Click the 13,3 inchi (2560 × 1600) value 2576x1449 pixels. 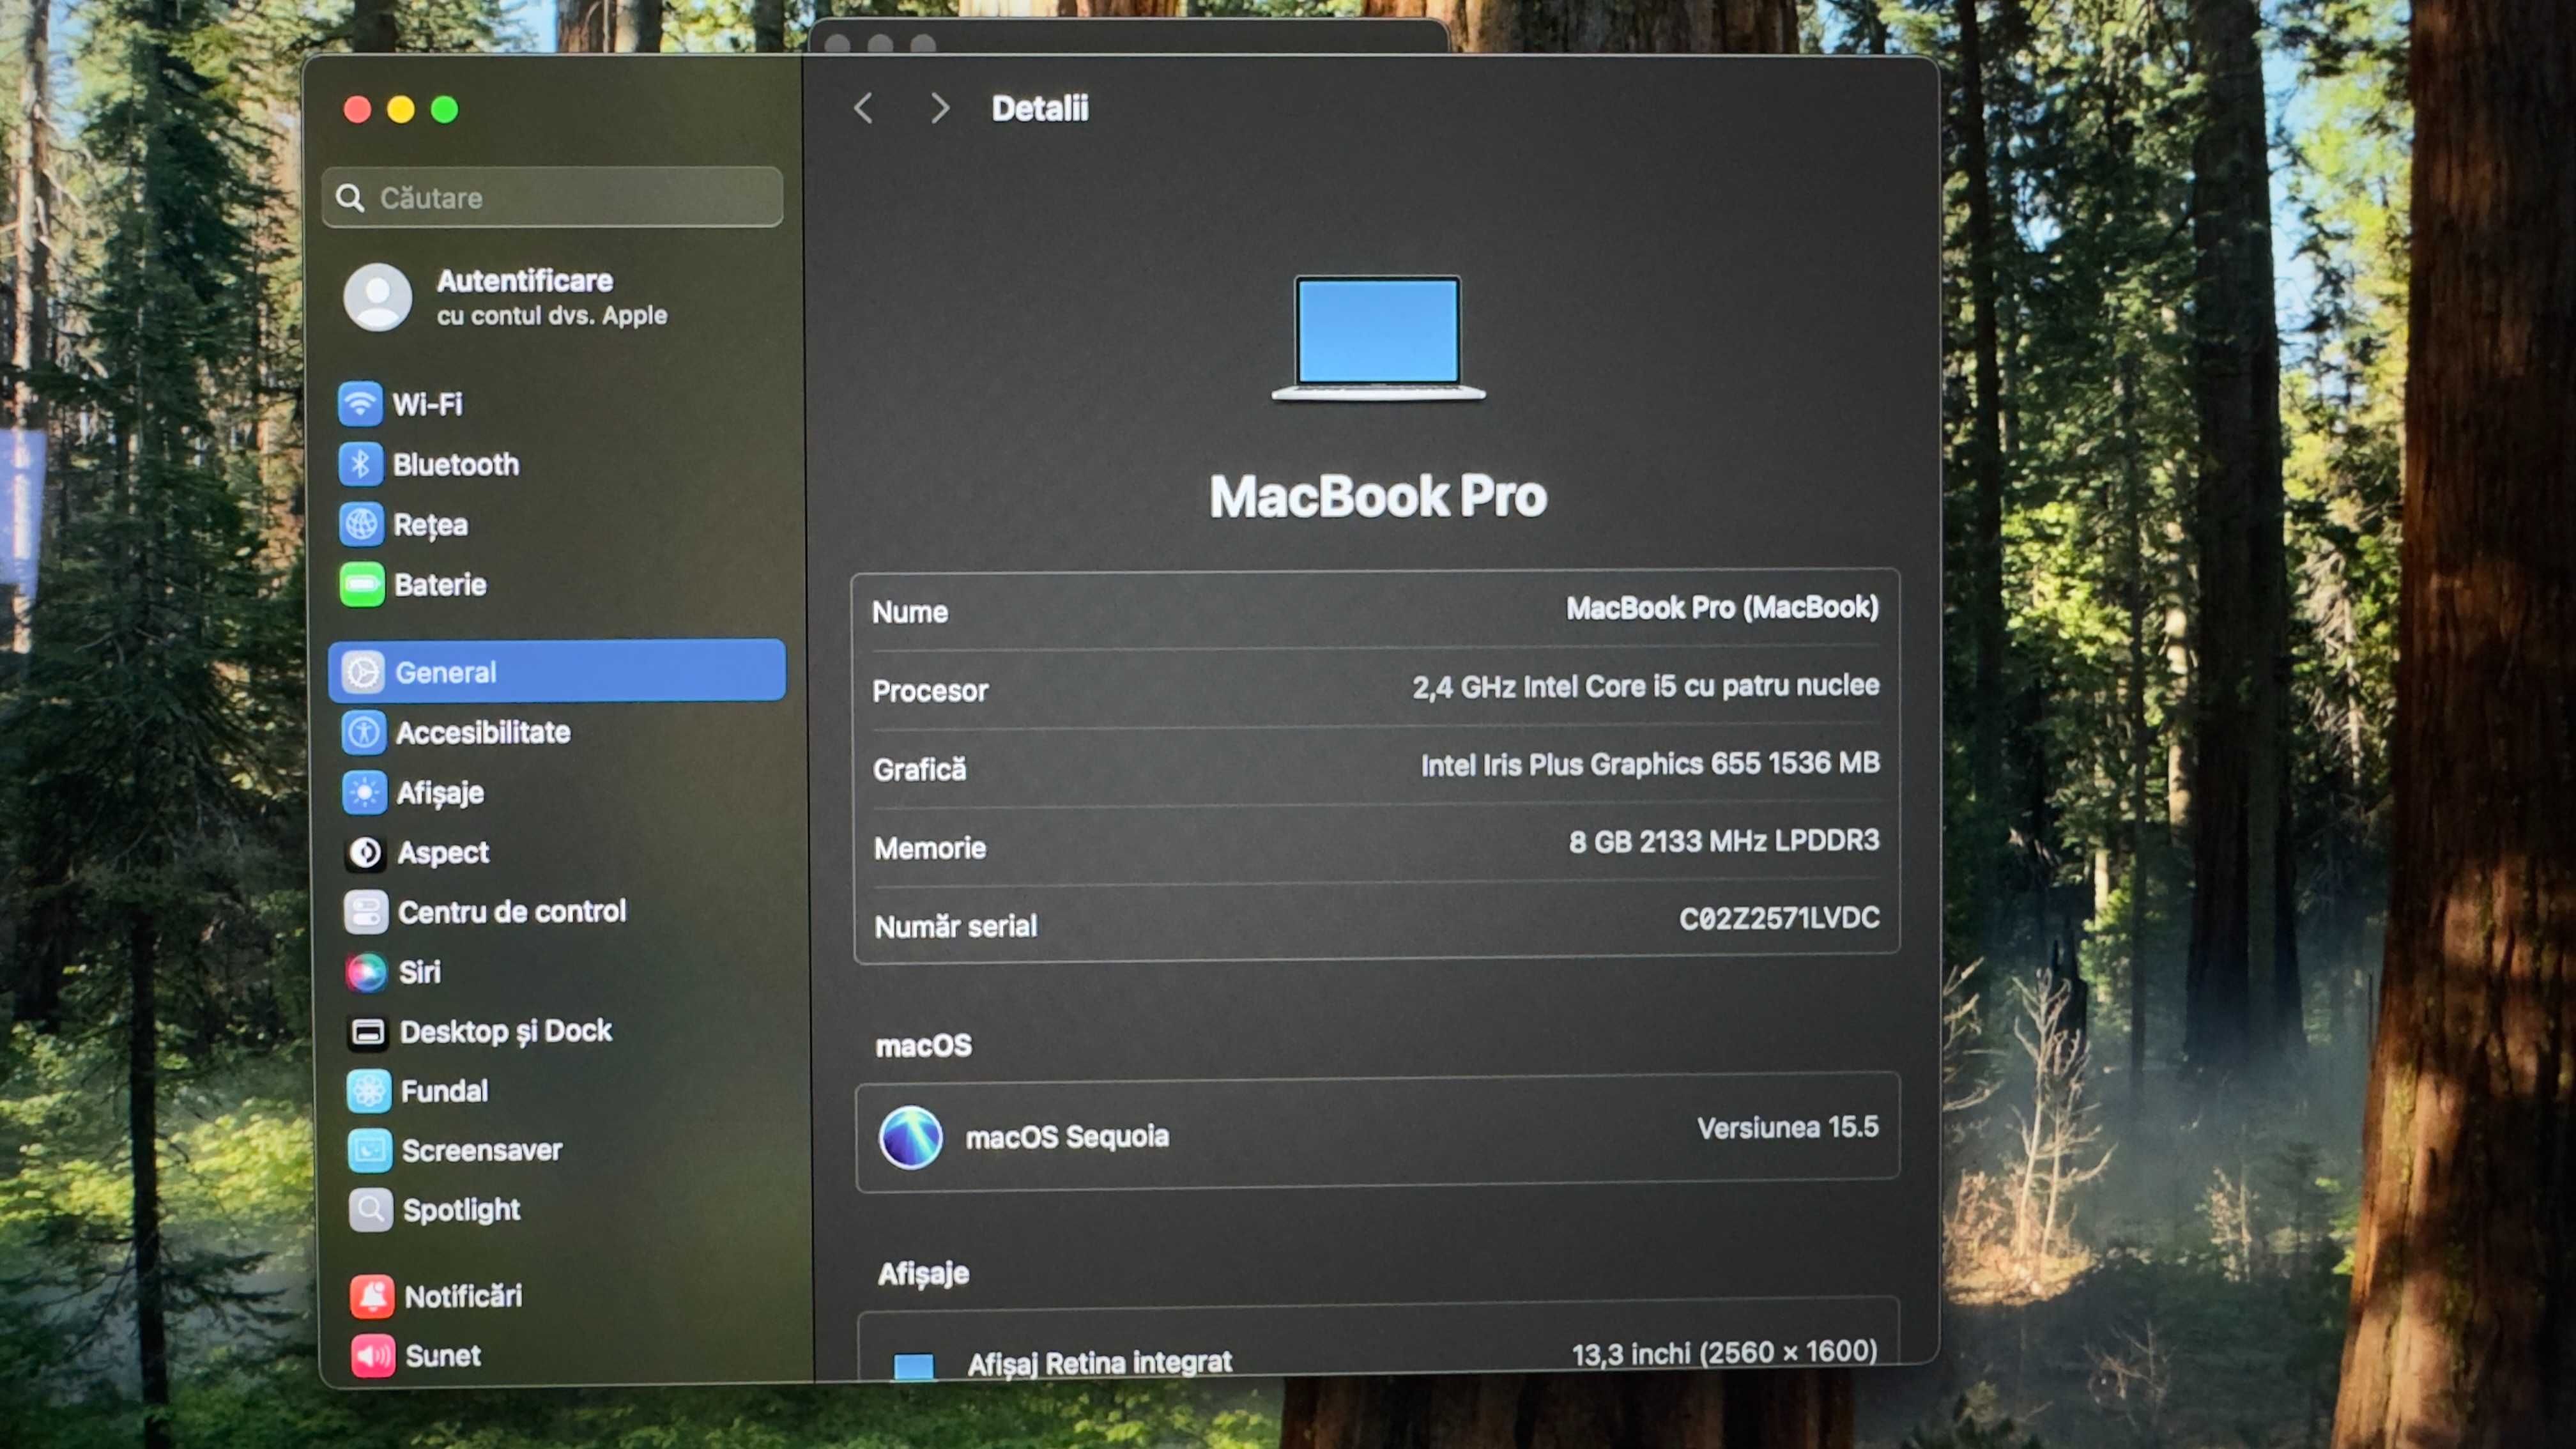(1724, 1352)
